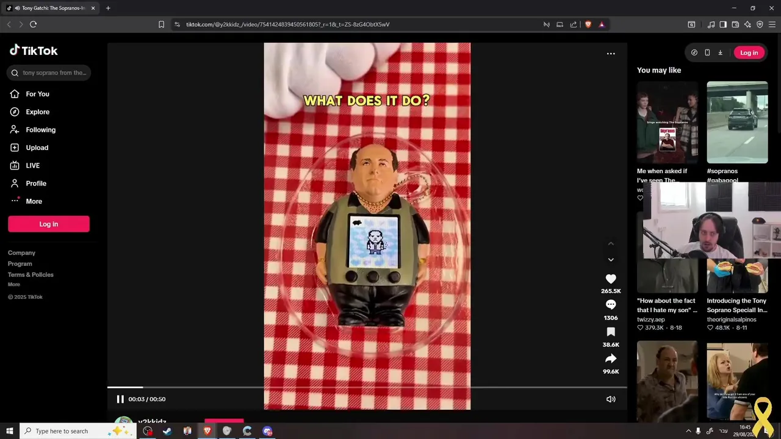Bookmark the video to favorites

pyautogui.click(x=611, y=332)
